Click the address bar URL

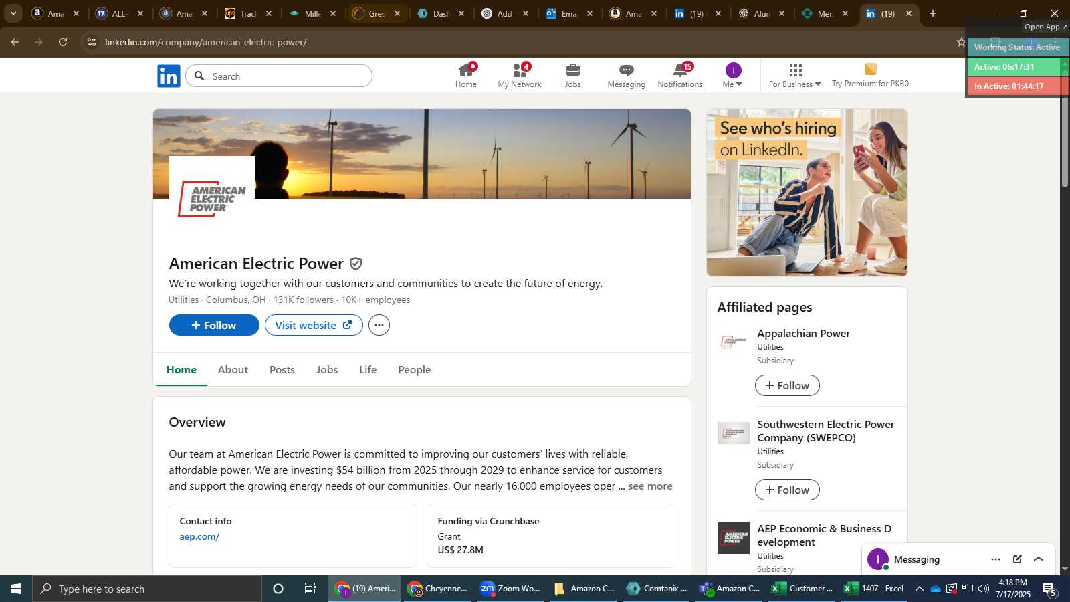click(x=206, y=42)
